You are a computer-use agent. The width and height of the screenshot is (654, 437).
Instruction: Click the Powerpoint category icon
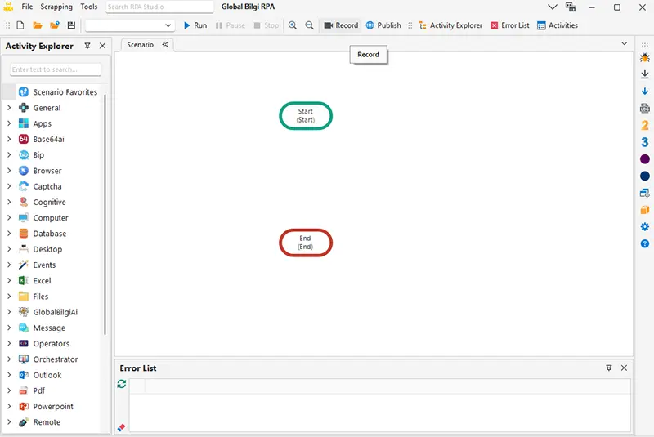point(24,407)
